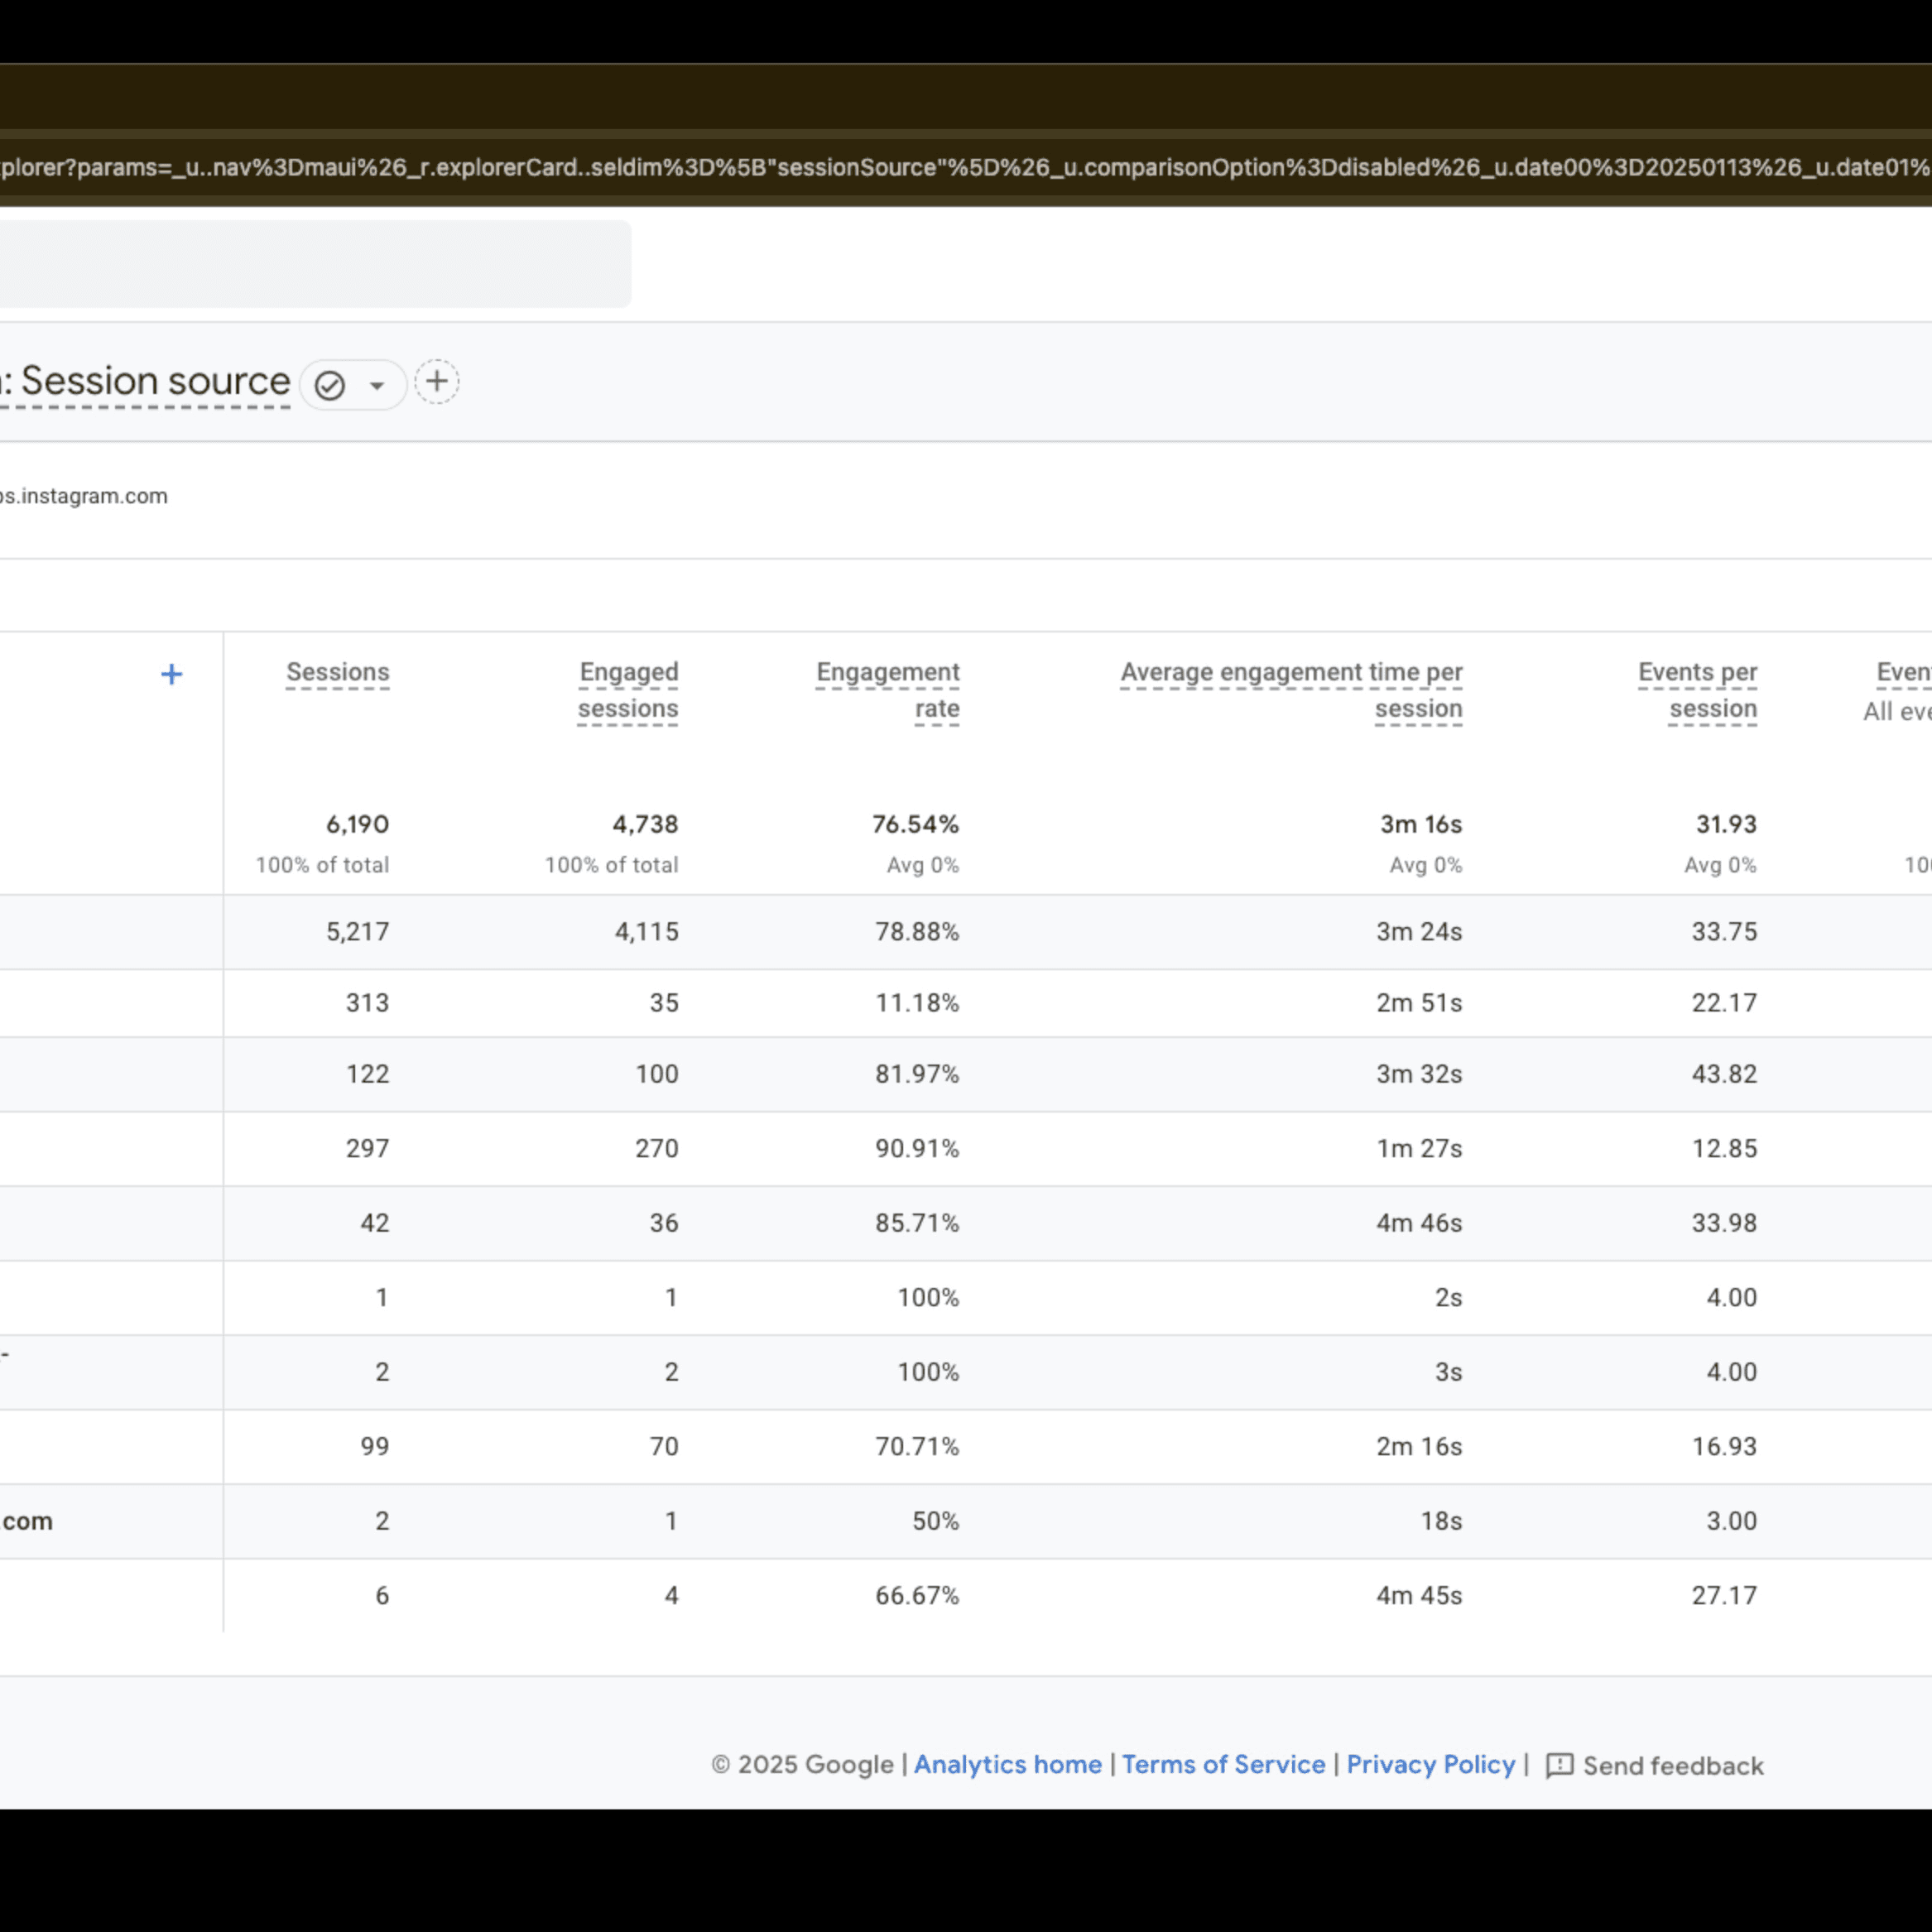Click the average time cell 3m 24s
The image size is (1932, 1932).
point(1419,932)
